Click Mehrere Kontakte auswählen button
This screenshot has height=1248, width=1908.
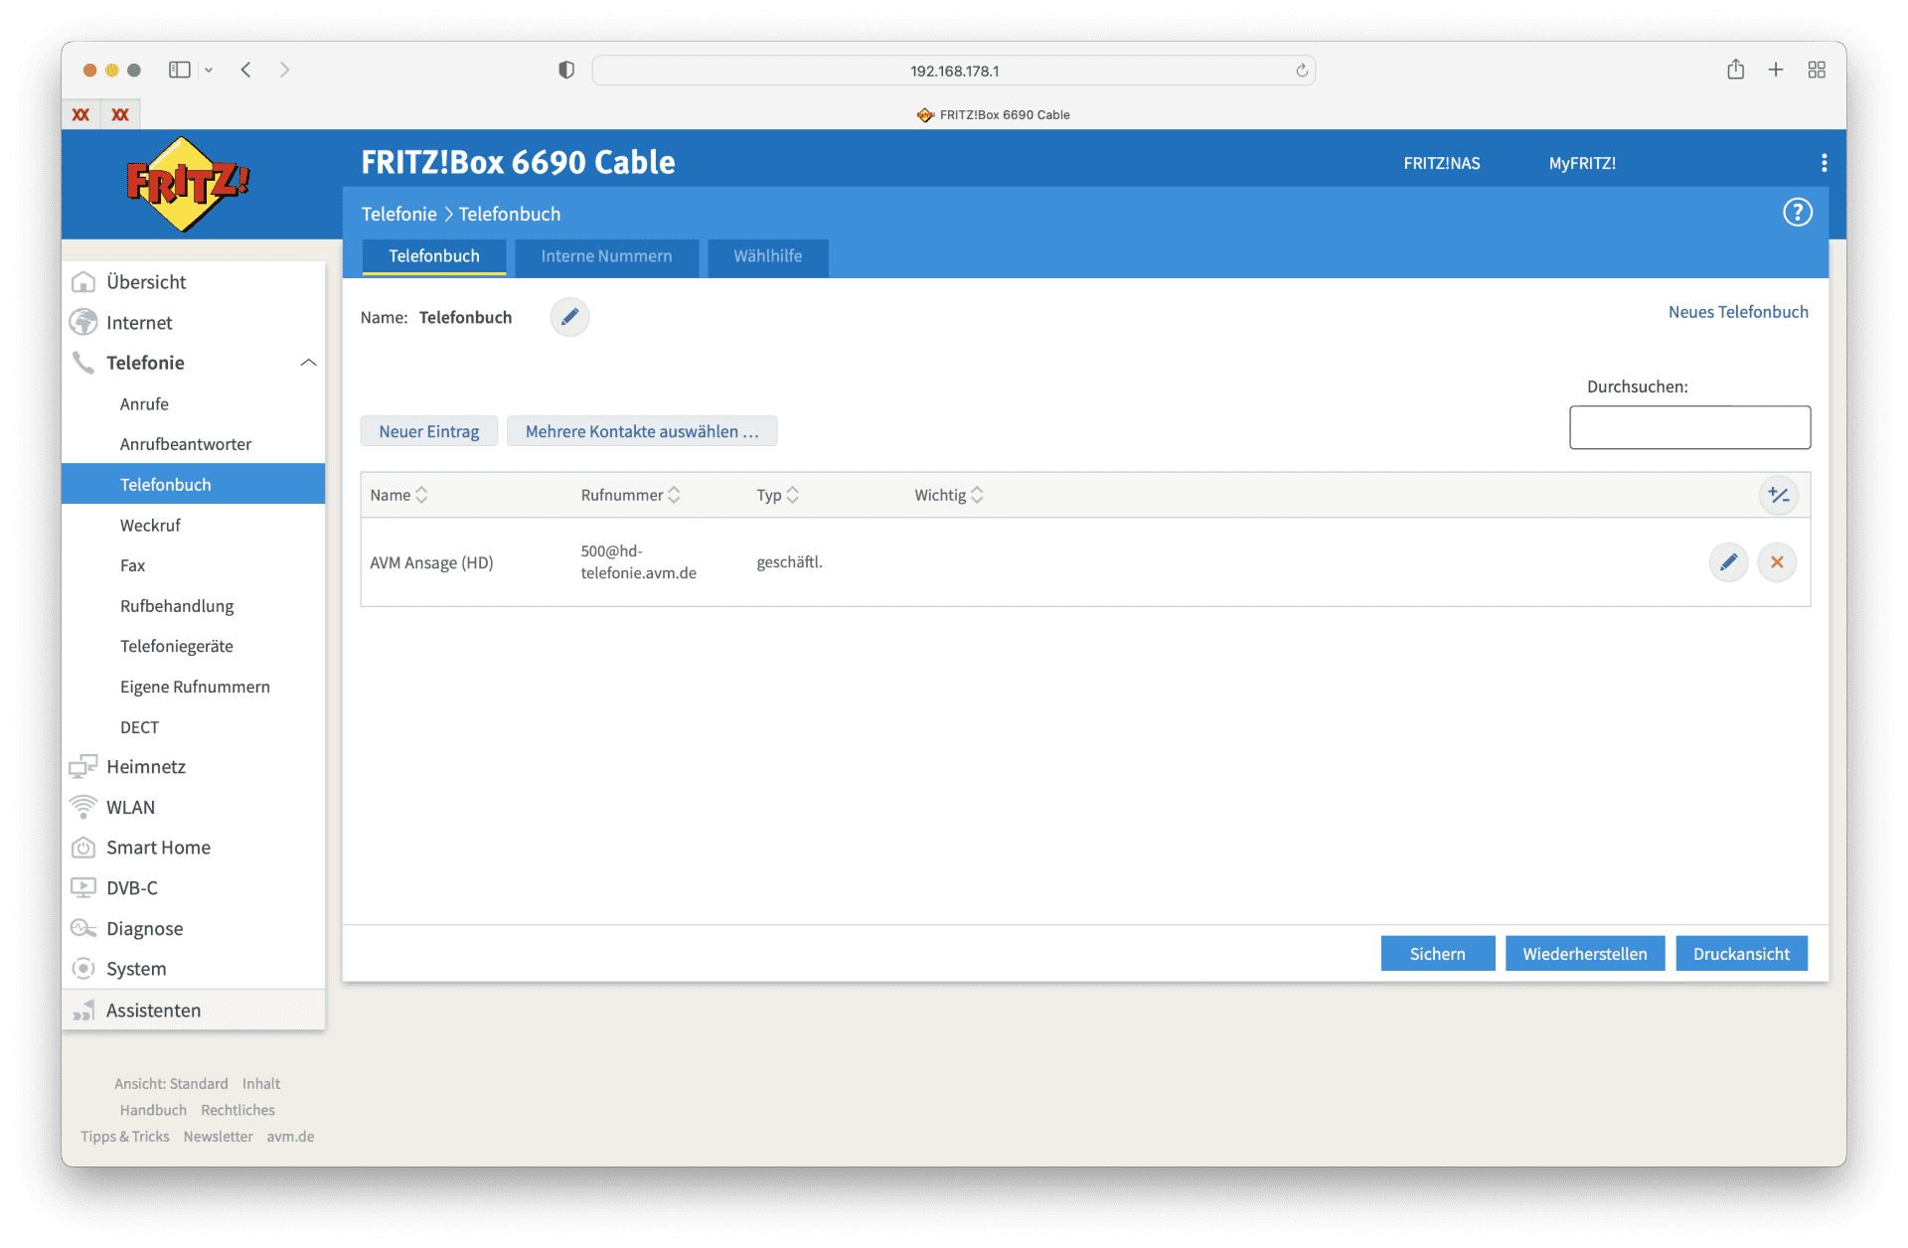[642, 431]
